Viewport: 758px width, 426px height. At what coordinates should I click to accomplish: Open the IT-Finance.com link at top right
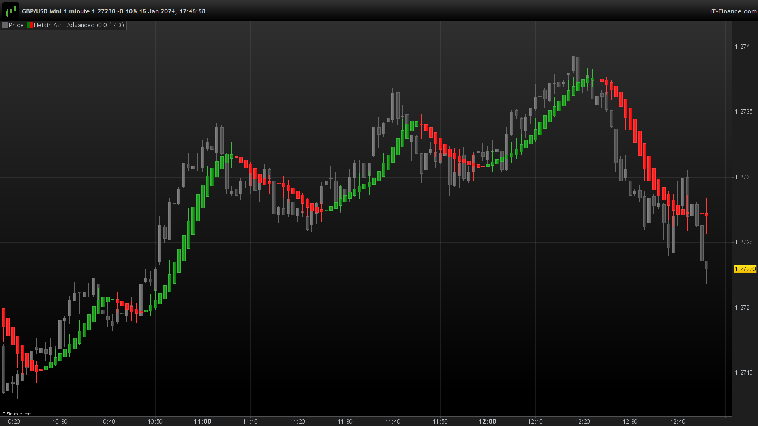click(733, 11)
